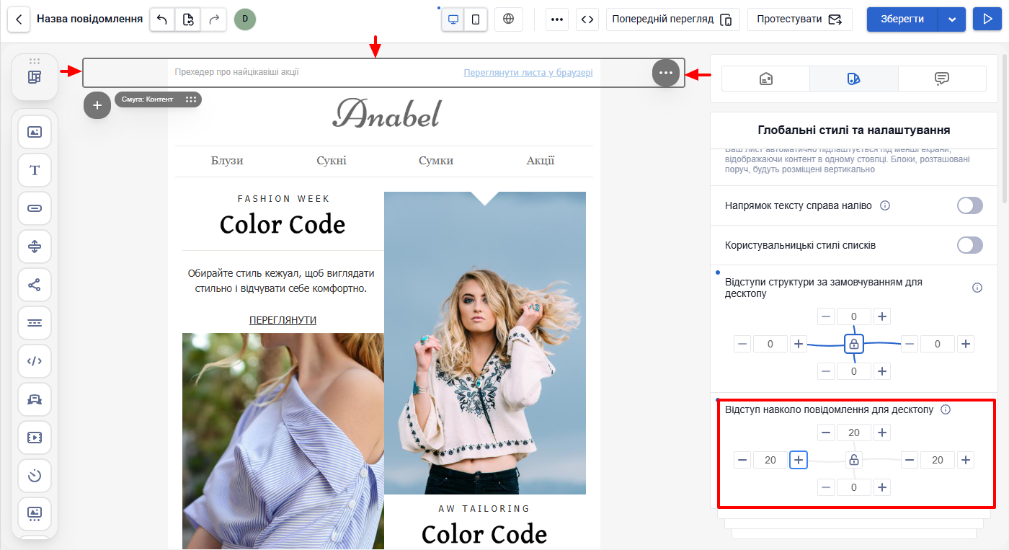Select the Timer block icon
The width and height of the screenshot is (1009, 550).
click(35, 476)
